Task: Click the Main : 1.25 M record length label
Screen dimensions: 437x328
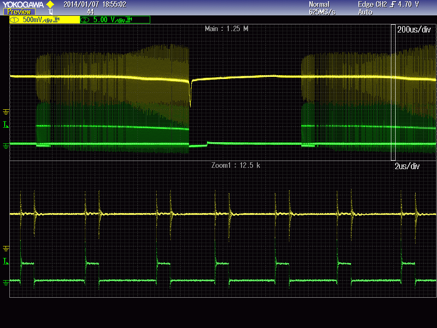Action: pyautogui.click(x=226, y=29)
